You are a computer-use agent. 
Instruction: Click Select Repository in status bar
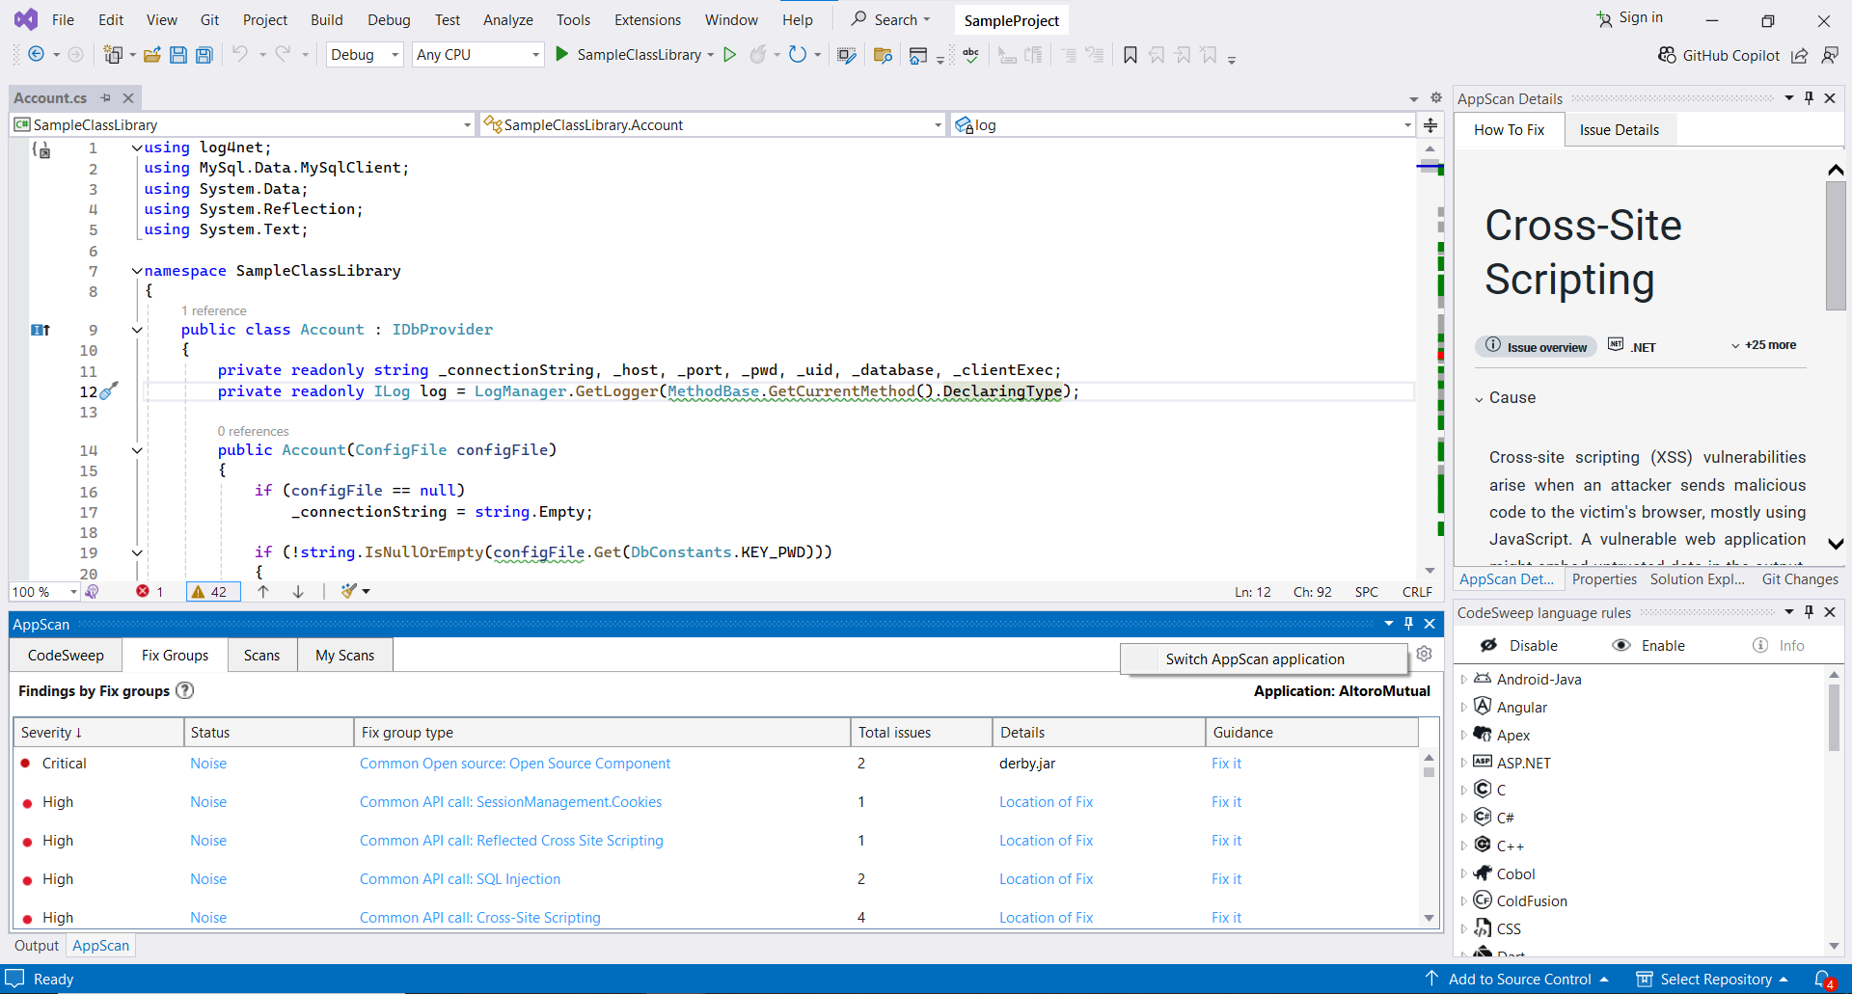click(x=1714, y=979)
